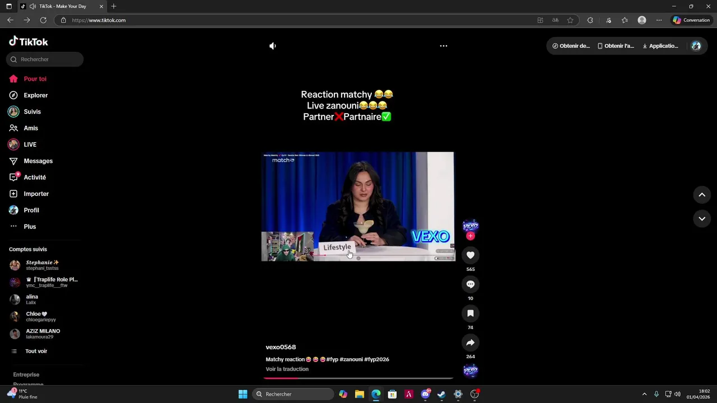Open the Importer upload page
Image resolution: width=717 pixels, height=403 pixels.
click(x=36, y=194)
